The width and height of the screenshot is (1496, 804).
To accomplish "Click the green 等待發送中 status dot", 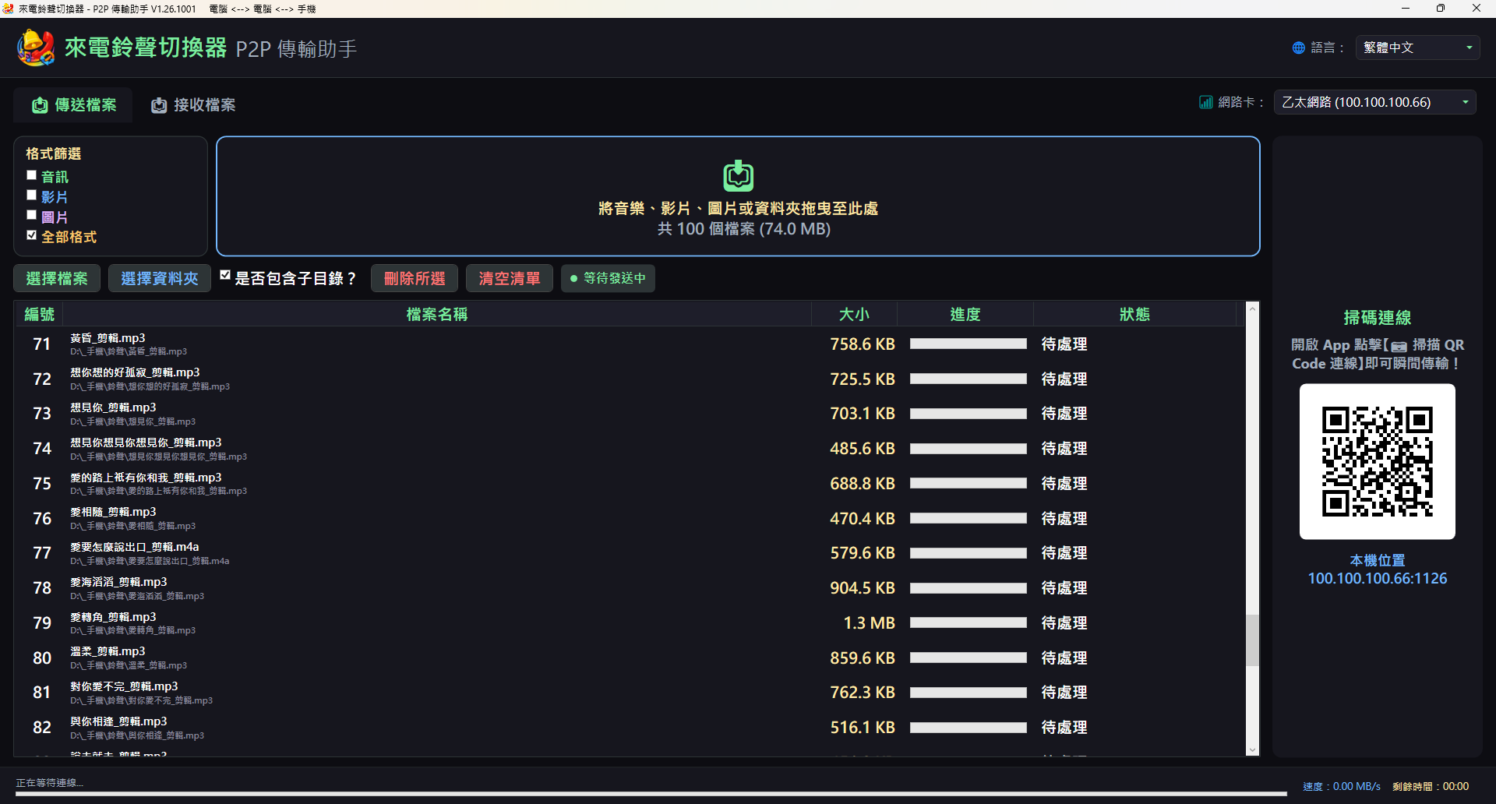I will [x=573, y=279].
